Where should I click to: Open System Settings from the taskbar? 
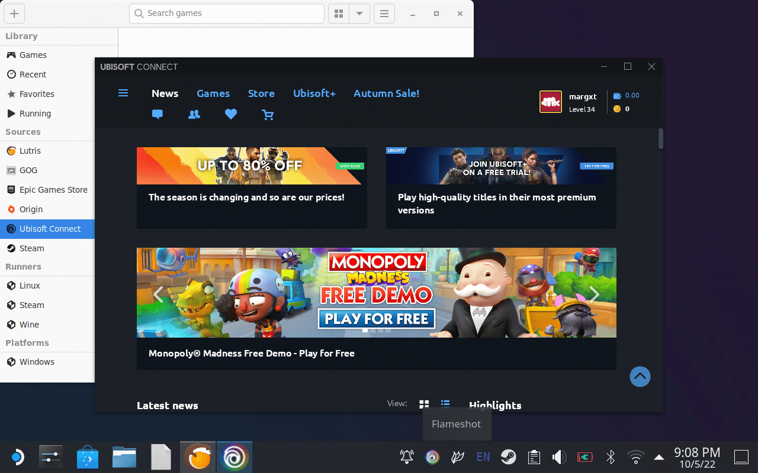pyautogui.click(x=51, y=457)
